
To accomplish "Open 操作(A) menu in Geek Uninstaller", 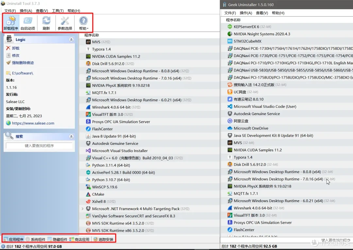I will [246, 13].
